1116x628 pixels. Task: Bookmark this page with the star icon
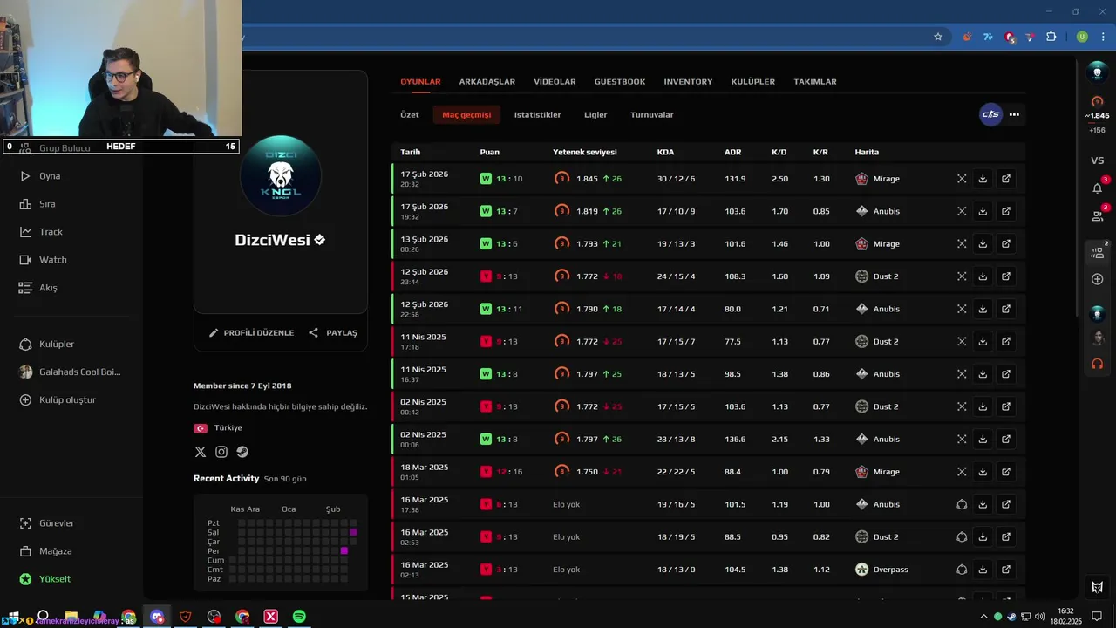click(938, 37)
